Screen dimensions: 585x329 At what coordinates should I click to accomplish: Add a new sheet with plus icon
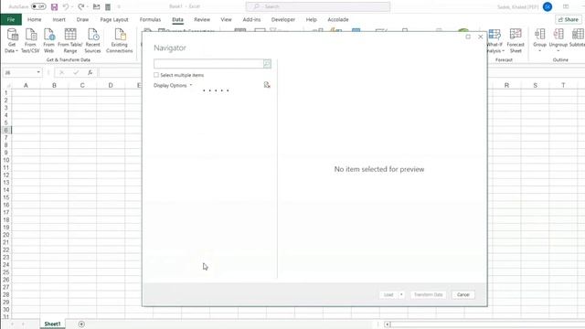[81, 324]
